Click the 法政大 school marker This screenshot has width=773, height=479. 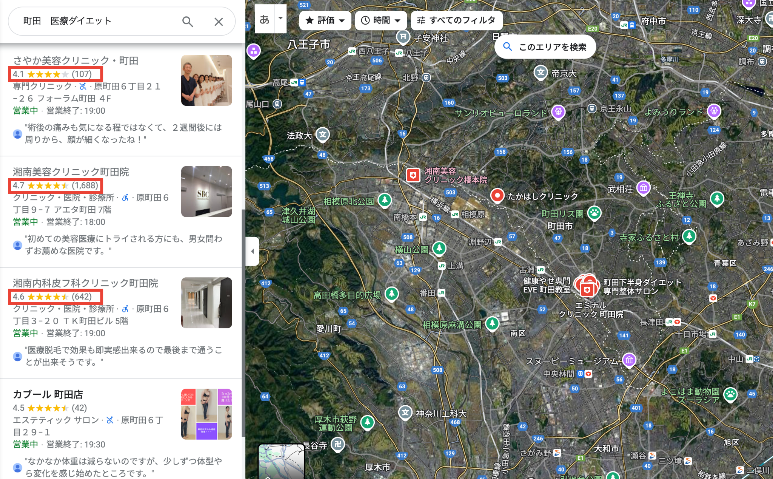[x=322, y=134]
